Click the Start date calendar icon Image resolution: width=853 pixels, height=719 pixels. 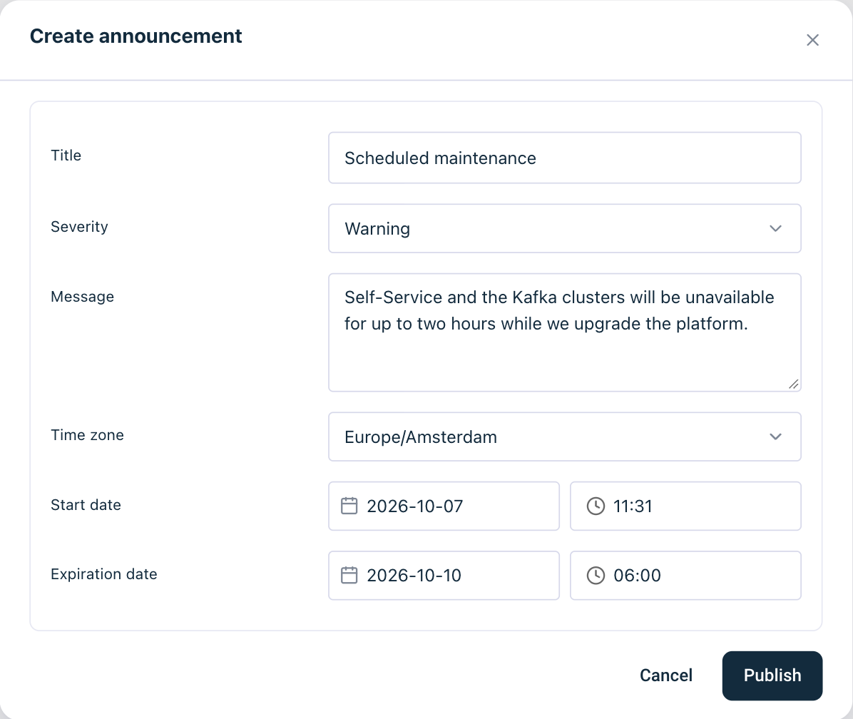(349, 506)
